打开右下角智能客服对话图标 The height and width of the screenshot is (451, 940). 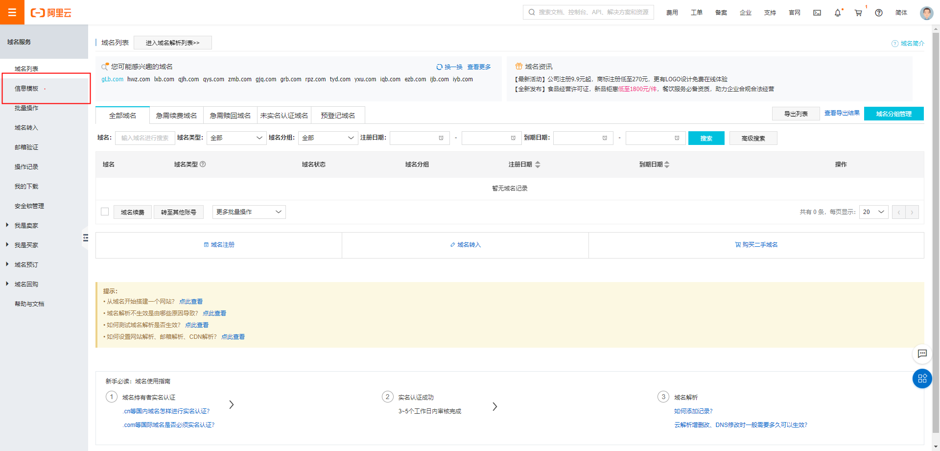click(x=922, y=354)
